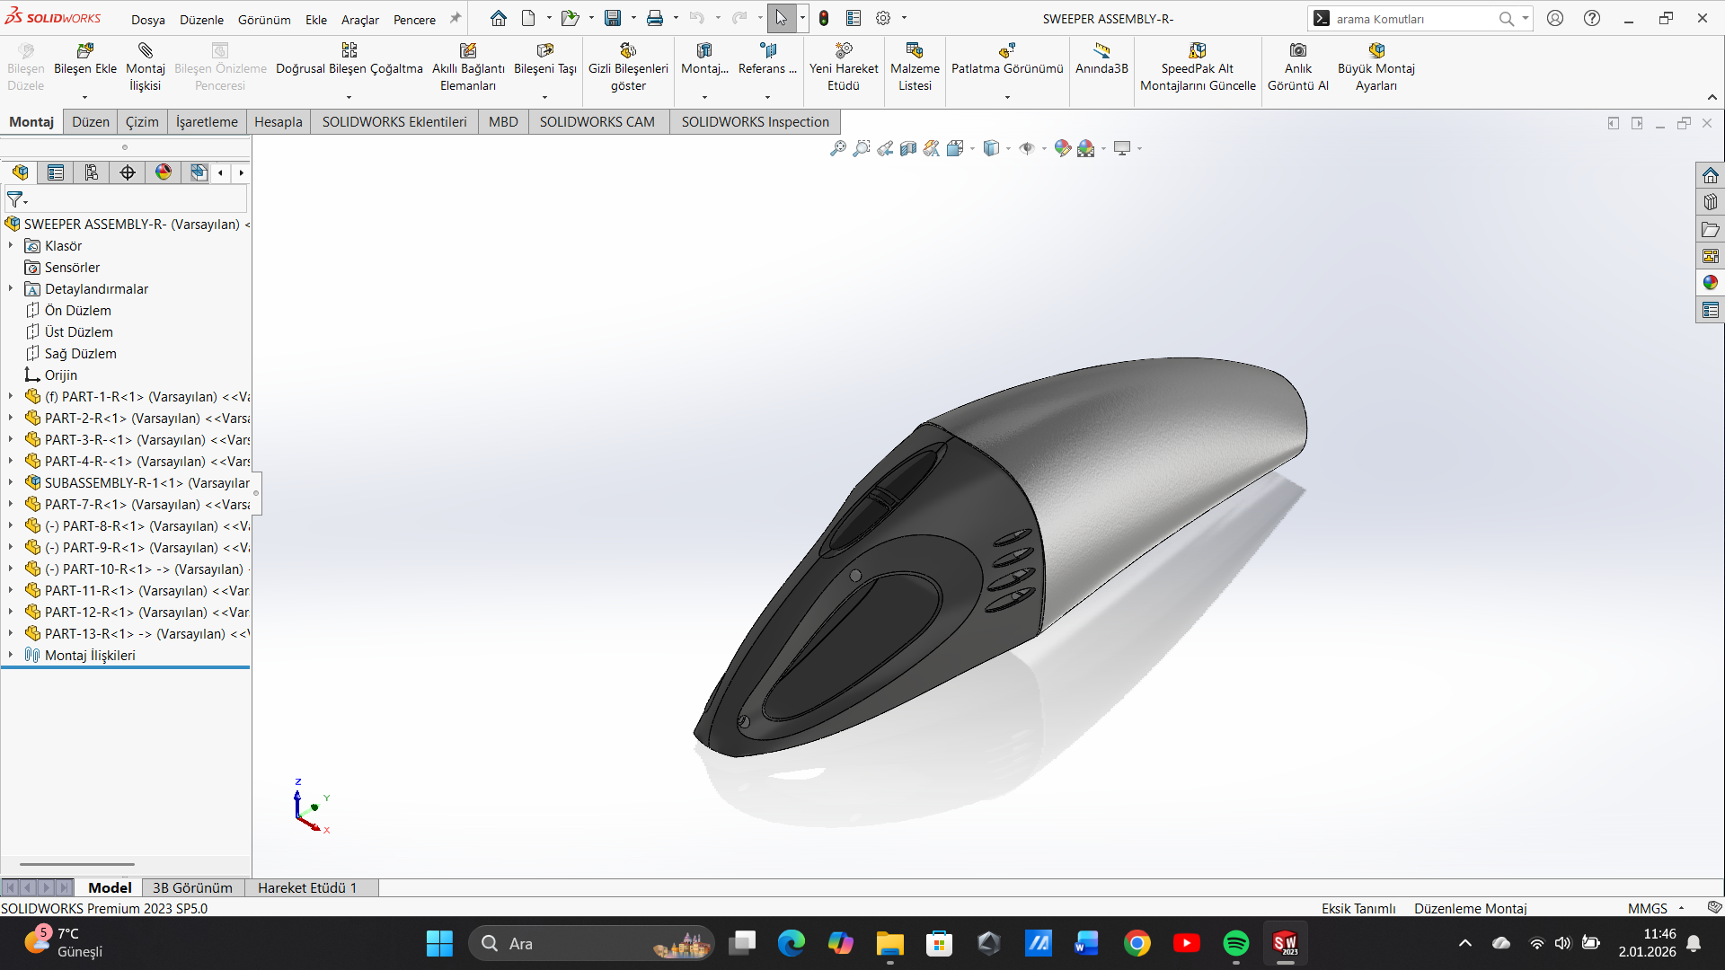Pin the menu bar pushpin
This screenshot has width=1725, height=970.
coord(456,18)
